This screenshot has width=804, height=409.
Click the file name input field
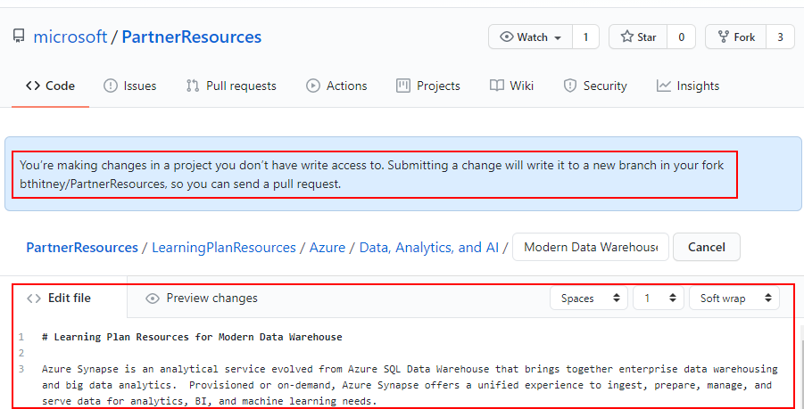[591, 247]
